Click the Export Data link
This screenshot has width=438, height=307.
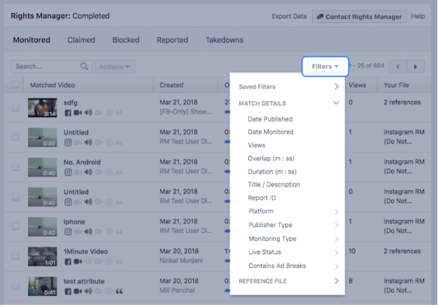point(289,16)
